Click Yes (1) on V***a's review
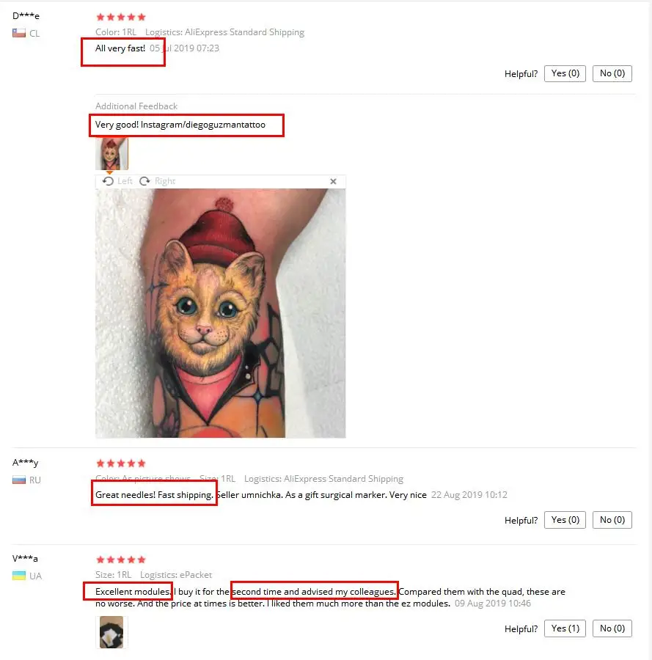 tap(565, 628)
